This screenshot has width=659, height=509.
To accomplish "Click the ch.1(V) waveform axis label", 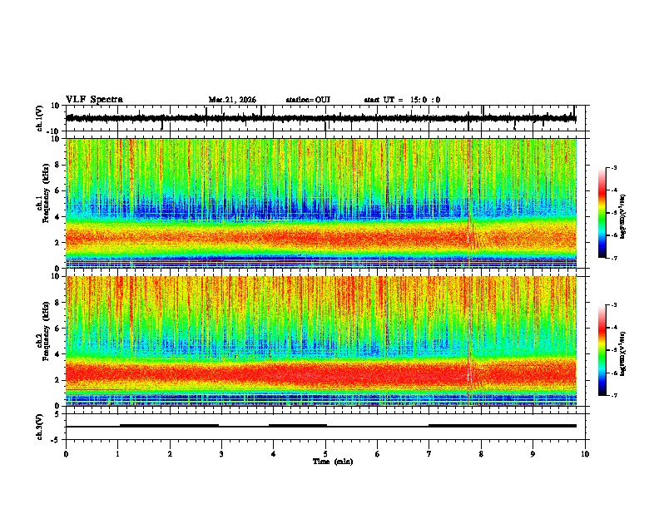I will pos(40,118).
